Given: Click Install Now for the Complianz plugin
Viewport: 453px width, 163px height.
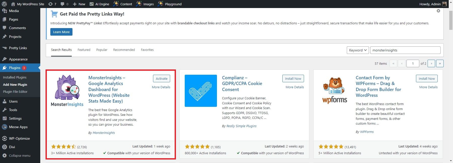Looking at the screenshot, I should pos(293,78).
